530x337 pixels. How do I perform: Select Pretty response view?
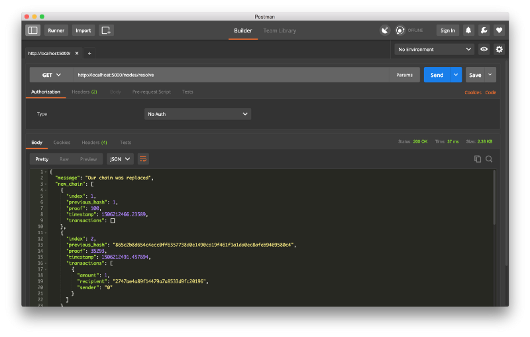(42, 159)
